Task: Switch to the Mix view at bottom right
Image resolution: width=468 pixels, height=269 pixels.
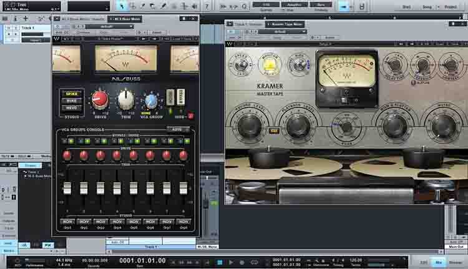Action: pyautogui.click(x=439, y=262)
